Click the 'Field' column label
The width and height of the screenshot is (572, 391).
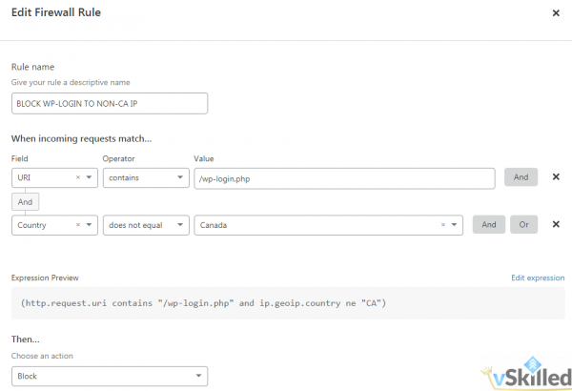click(x=20, y=159)
